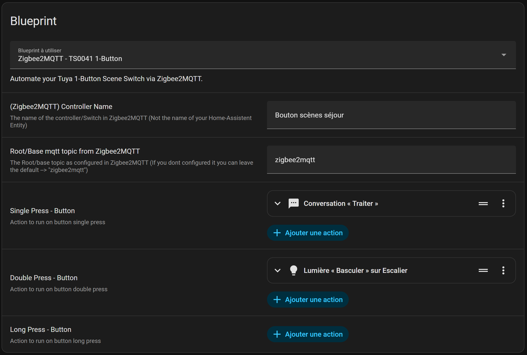Click the Conversation « Traiter » action title
Image resolution: width=527 pixels, height=355 pixels.
pyautogui.click(x=341, y=203)
